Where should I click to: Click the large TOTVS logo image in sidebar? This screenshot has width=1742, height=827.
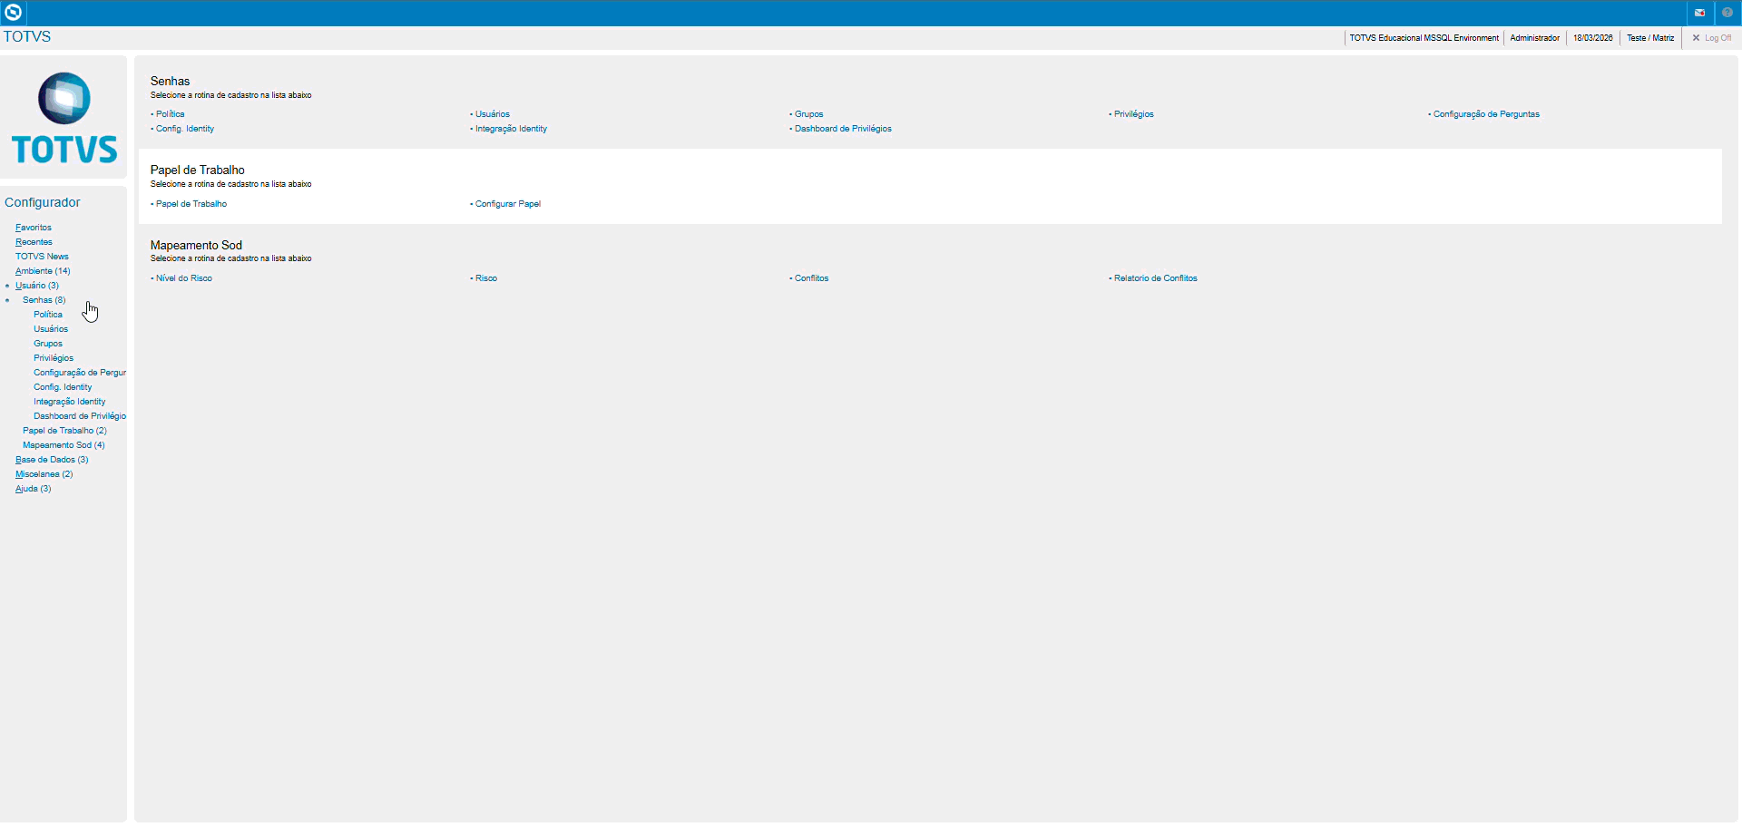[x=64, y=118]
